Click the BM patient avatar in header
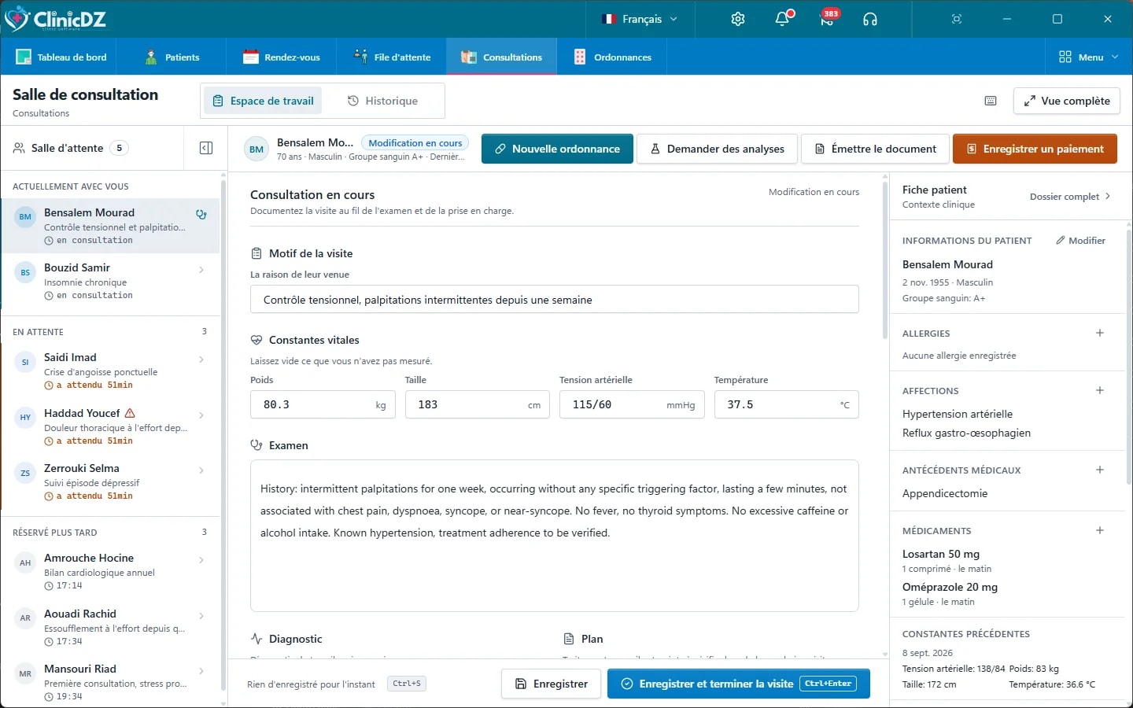 (256, 149)
